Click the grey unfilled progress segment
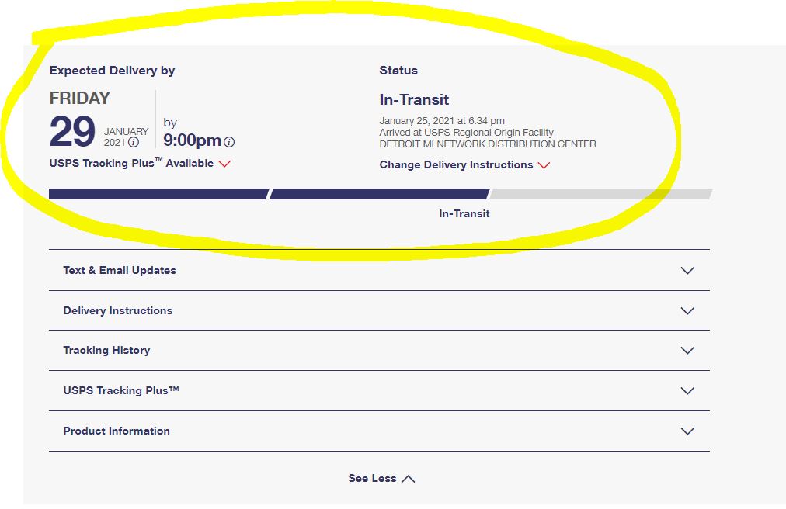This screenshot has width=786, height=509. coord(600,194)
